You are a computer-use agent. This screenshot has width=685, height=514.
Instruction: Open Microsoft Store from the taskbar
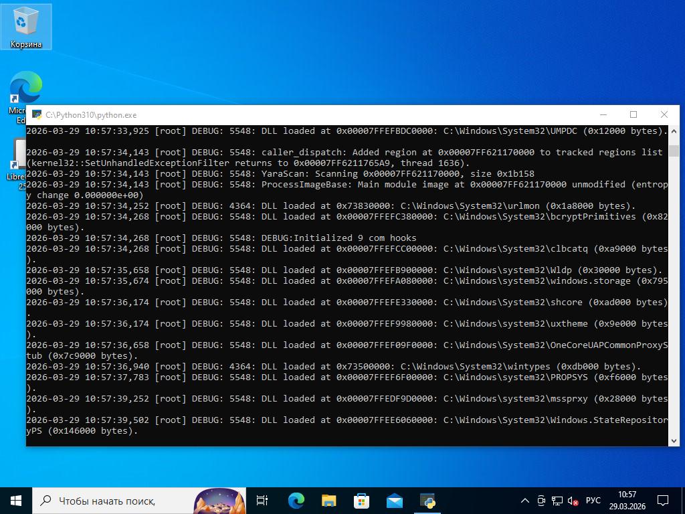click(x=361, y=500)
